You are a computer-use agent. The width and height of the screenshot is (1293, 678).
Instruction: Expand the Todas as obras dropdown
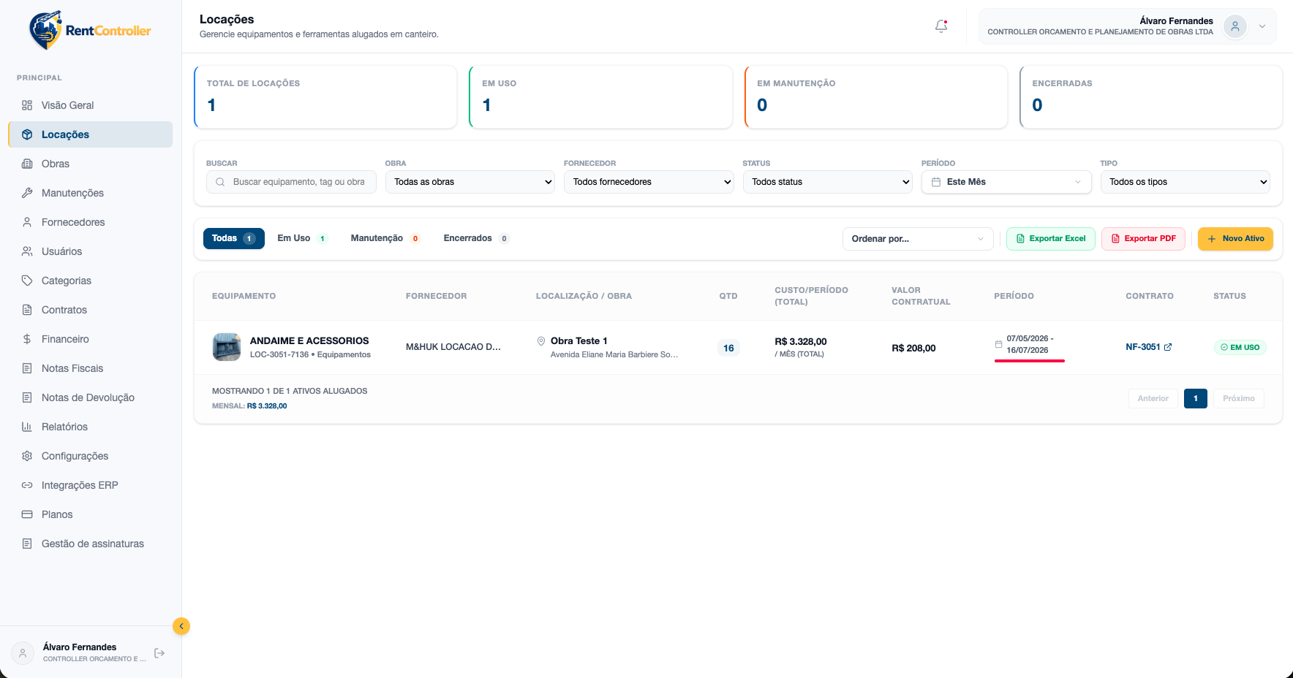[x=470, y=182]
